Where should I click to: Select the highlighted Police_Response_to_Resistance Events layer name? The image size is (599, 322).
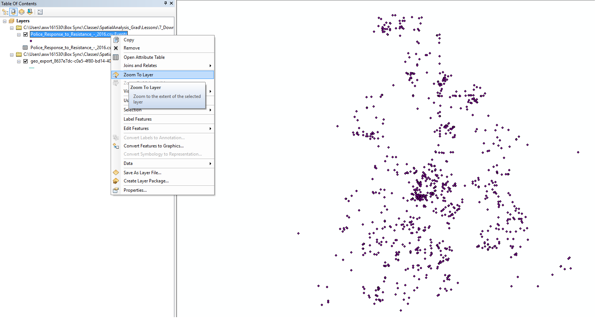pos(79,34)
